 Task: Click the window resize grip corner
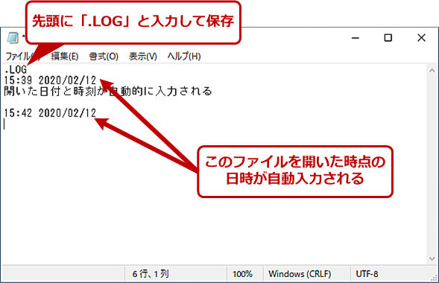tap(434, 277)
